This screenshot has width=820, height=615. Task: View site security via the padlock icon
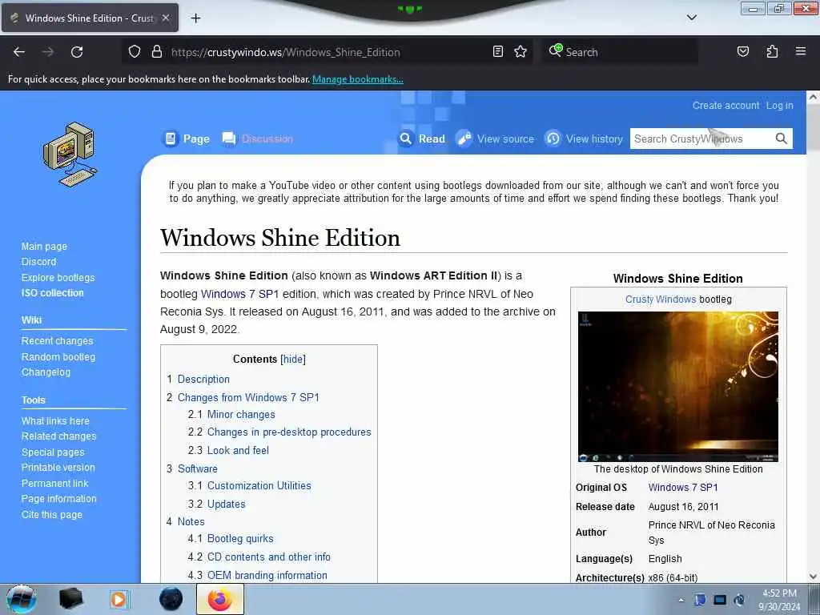click(x=156, y=52)
